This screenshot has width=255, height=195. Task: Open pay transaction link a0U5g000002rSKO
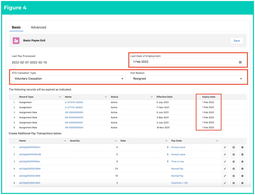(30, 183)
